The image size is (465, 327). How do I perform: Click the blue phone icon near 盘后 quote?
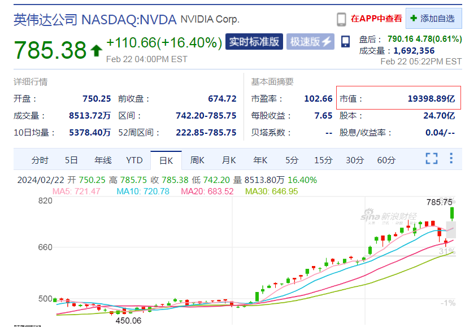pos(344,41)
